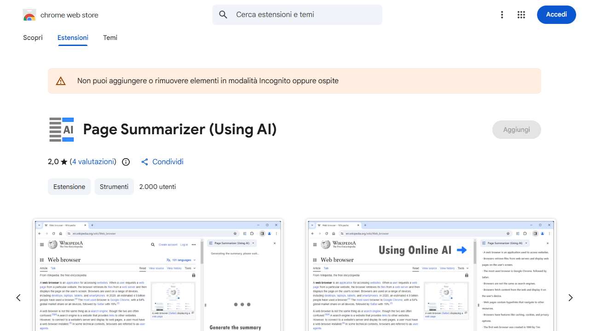Click the Page Summarizer extension icon

(x=61, y=129)
